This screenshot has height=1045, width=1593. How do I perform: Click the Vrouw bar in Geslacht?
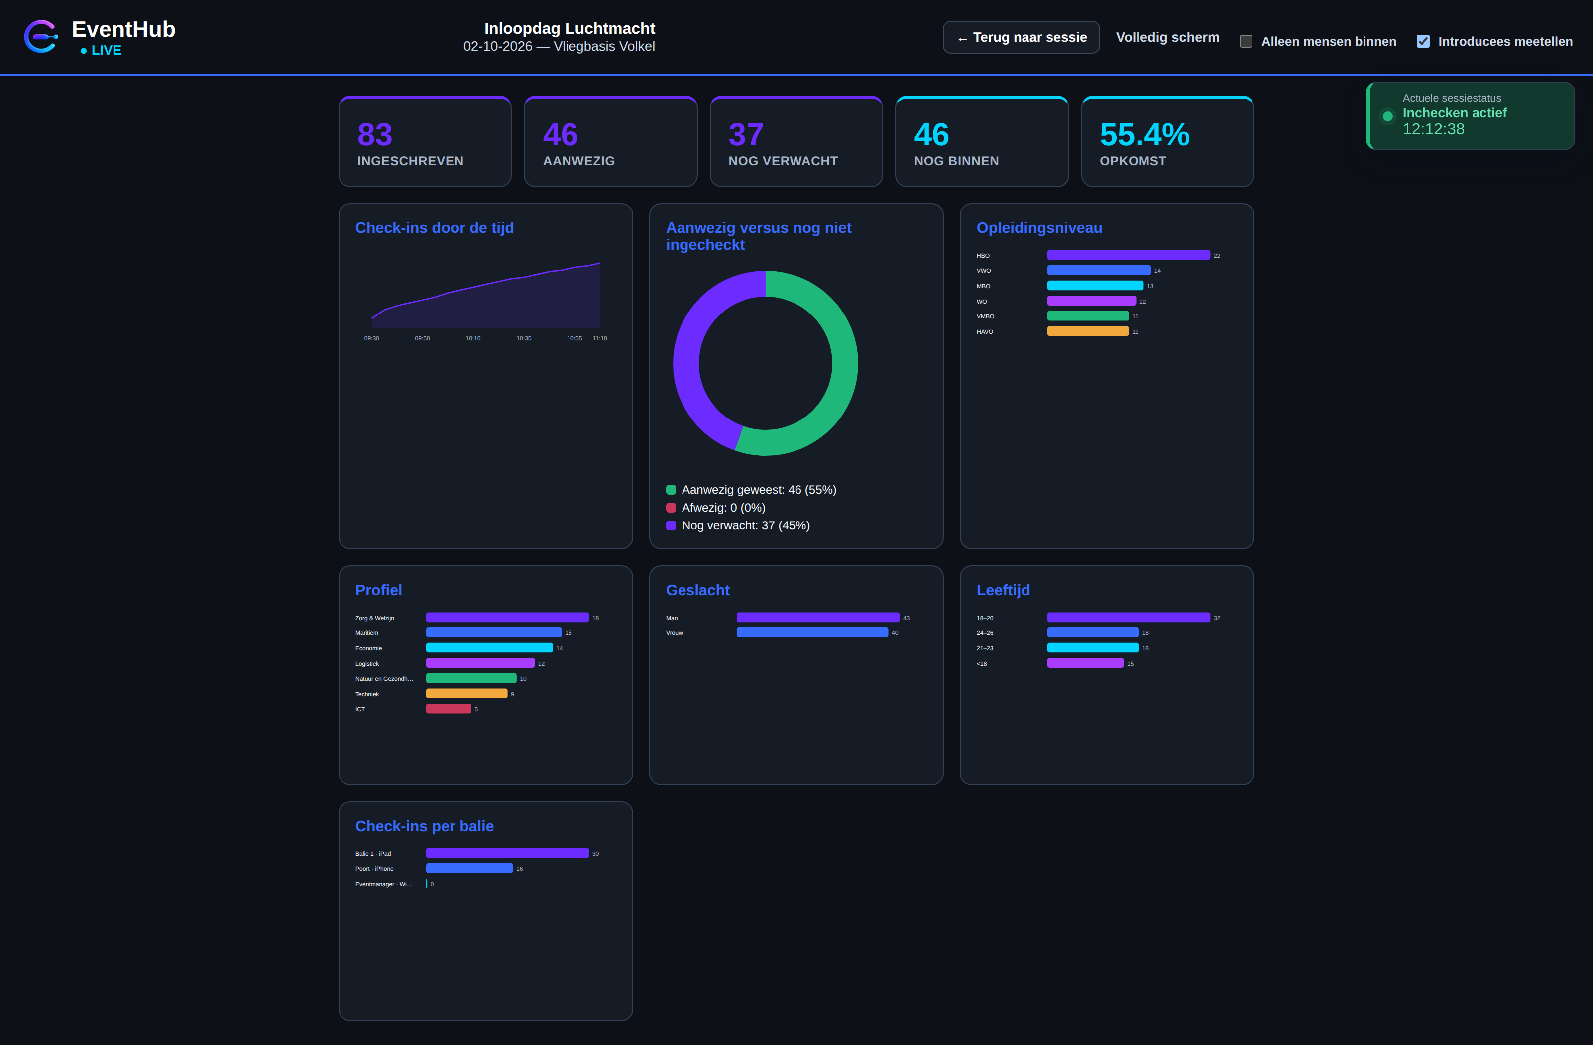point(812,632)
